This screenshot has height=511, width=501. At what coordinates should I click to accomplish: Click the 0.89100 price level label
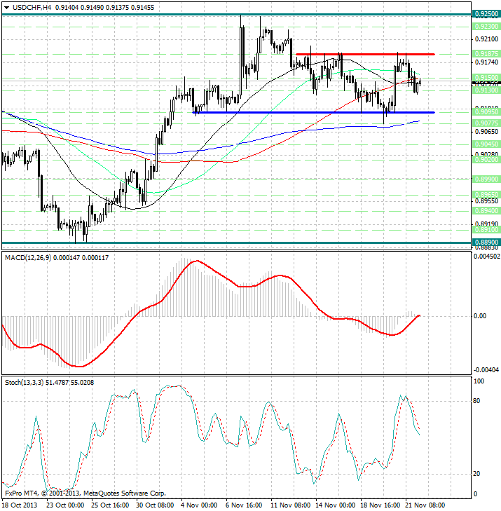point(486,230)
